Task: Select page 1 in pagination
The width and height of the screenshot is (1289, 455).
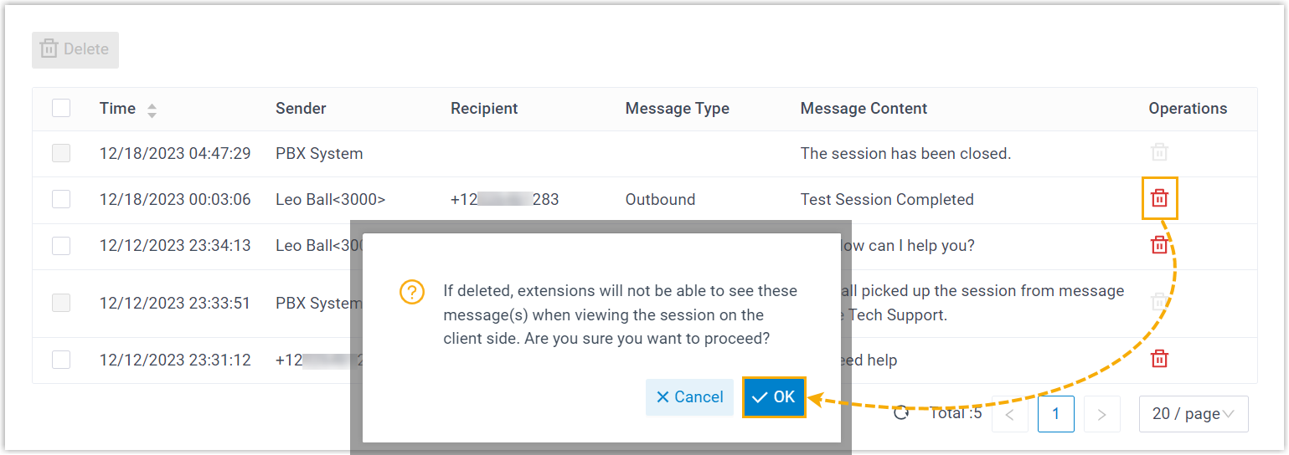Action: (x=1055, y=414)
